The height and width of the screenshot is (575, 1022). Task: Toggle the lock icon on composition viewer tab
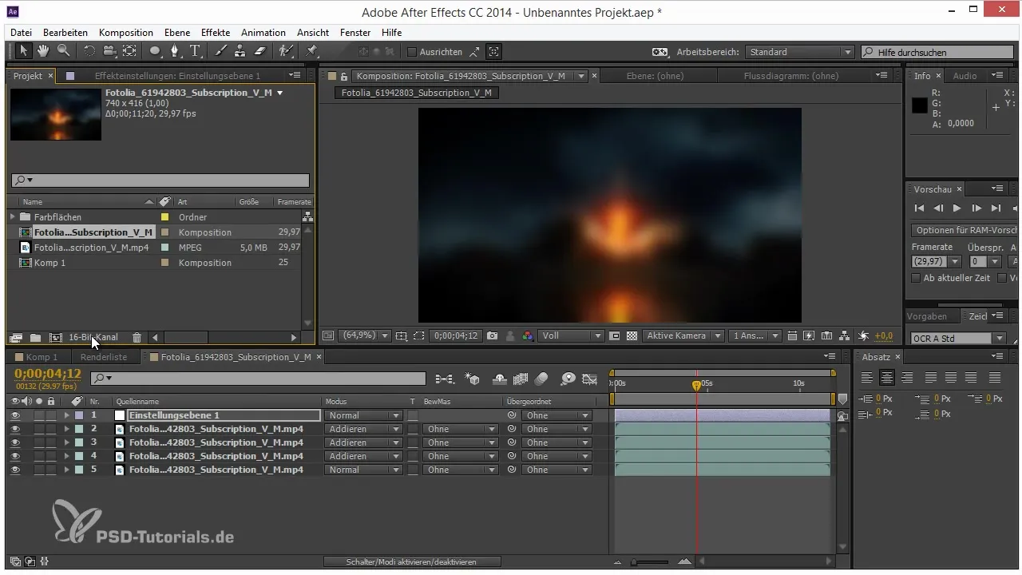(x=344, y=76)
